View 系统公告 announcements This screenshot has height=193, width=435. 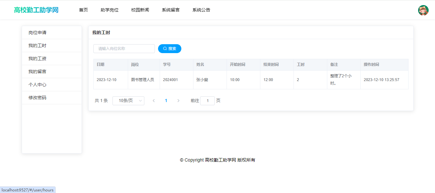click(201, 10)
